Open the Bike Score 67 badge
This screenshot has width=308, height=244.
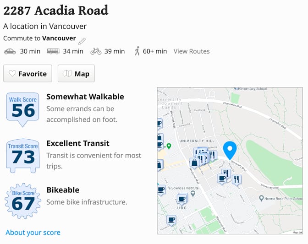pos(23,201)
